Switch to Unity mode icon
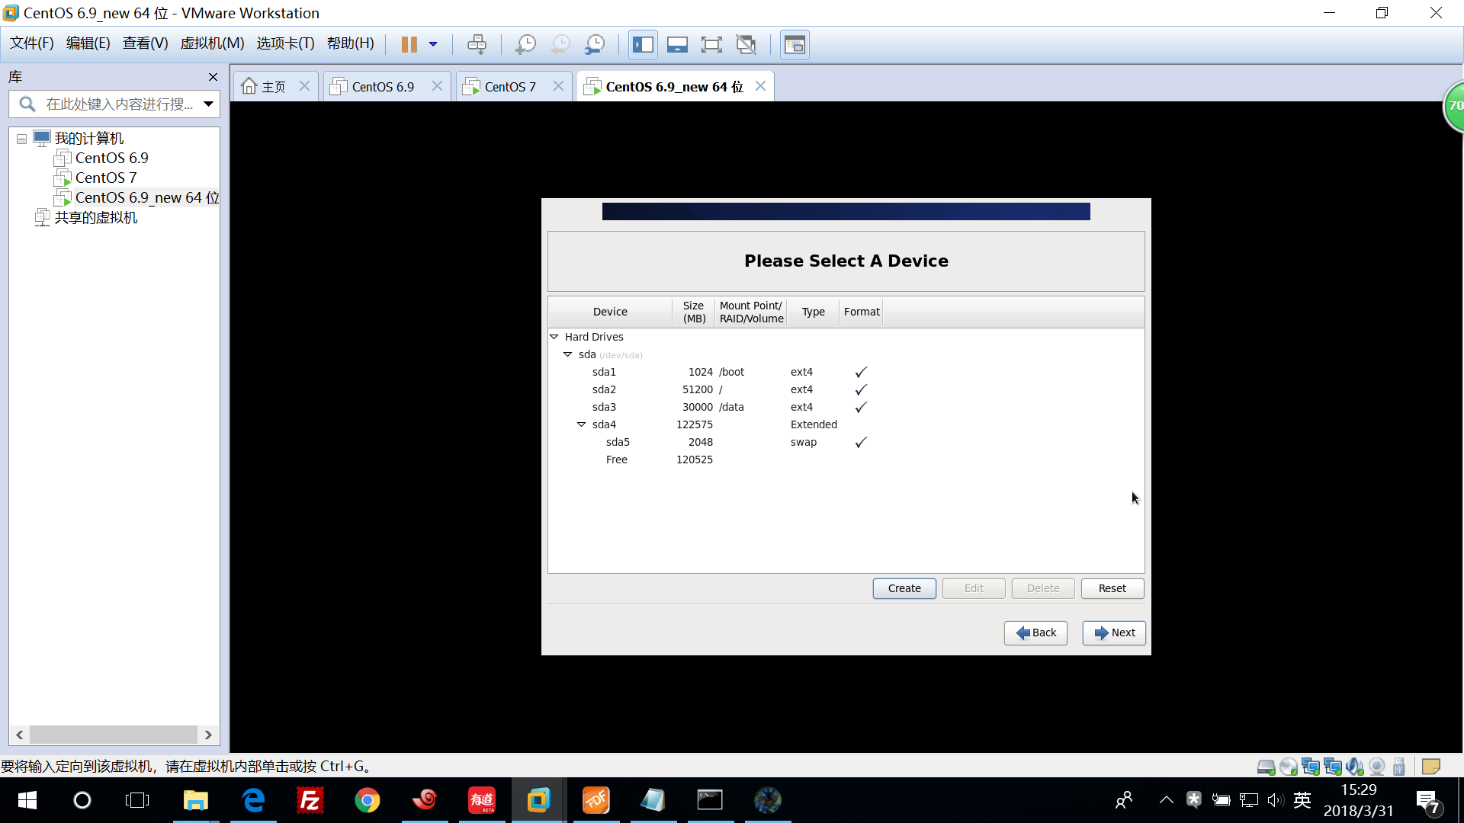The width and height of the screenshot is (1464, 823). click(x=746, y=44)
